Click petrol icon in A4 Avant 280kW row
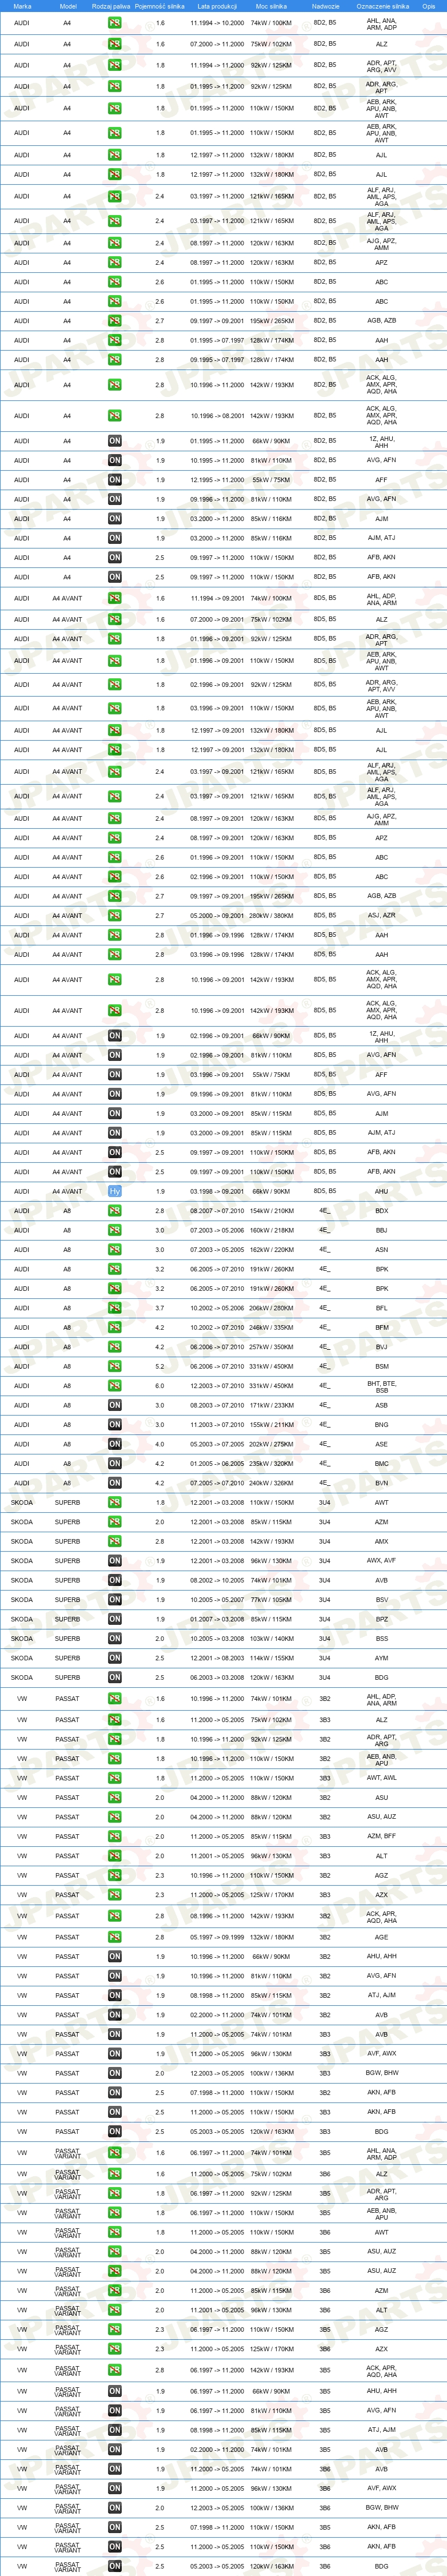This screenshot has height=2576, width=447. coord(115,916)
